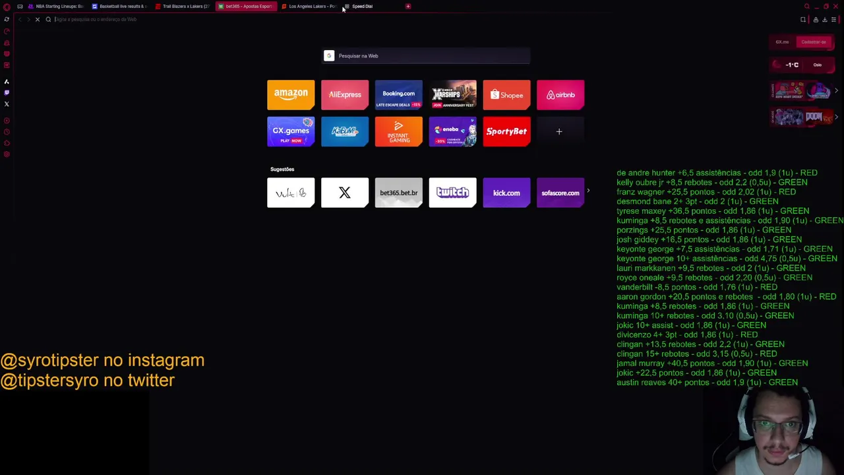Image resolution: width=844 pixels, height=475 pixels.
Task: Open the purple Twitch sidebar icon
Action: (7, 92)
